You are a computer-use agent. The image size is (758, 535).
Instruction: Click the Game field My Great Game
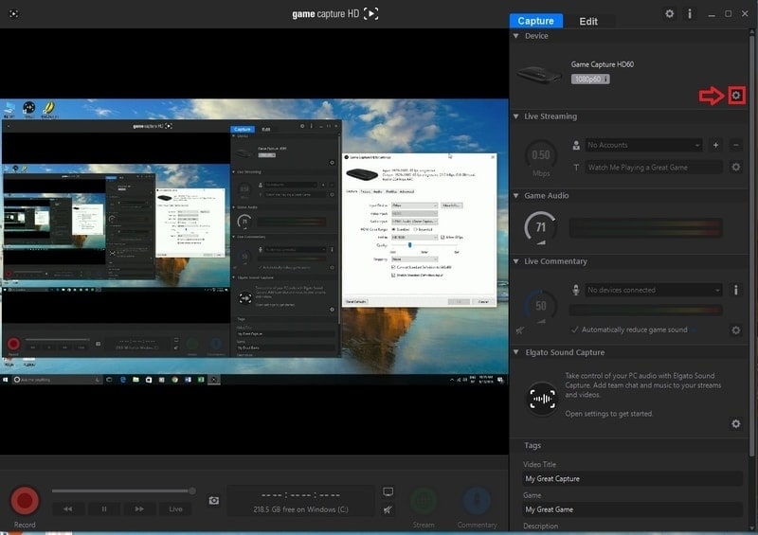[x=632, y=509]
